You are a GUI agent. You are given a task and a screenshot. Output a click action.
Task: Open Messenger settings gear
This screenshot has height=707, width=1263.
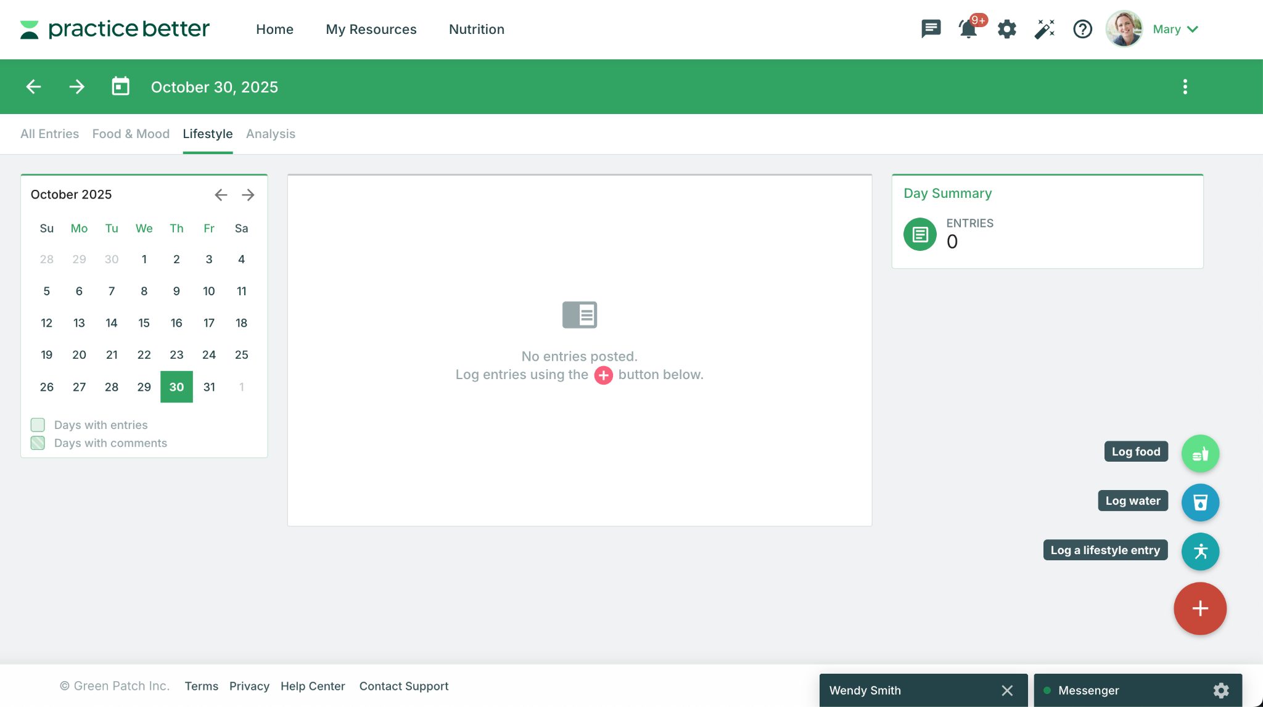(x=1220, y=690)
